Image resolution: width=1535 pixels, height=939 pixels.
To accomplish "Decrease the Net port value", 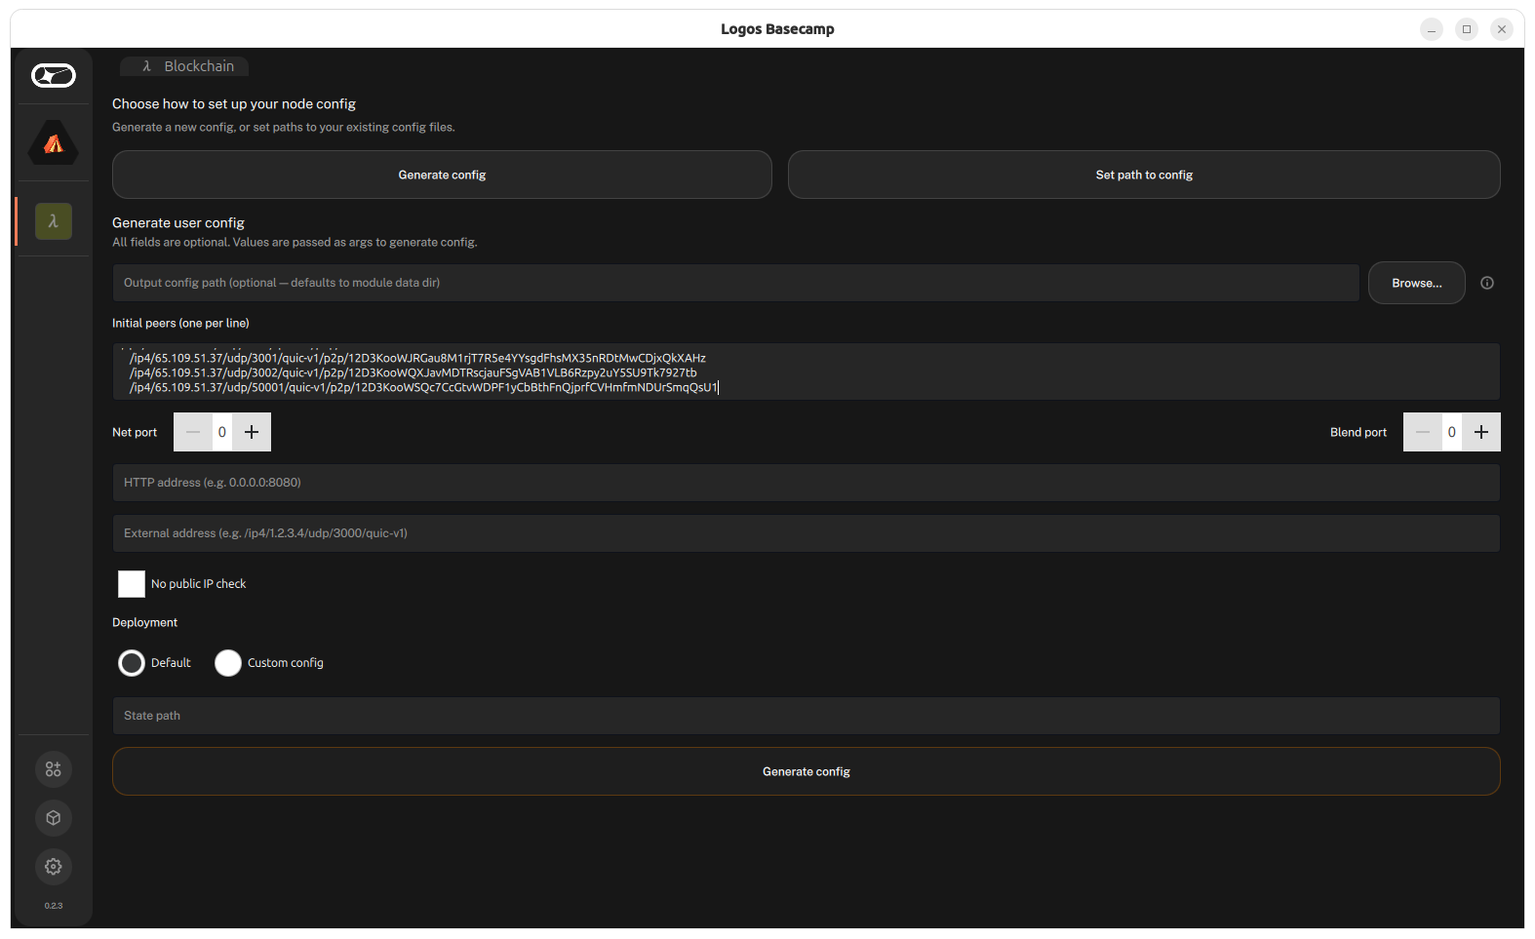I will coord(193,432).
